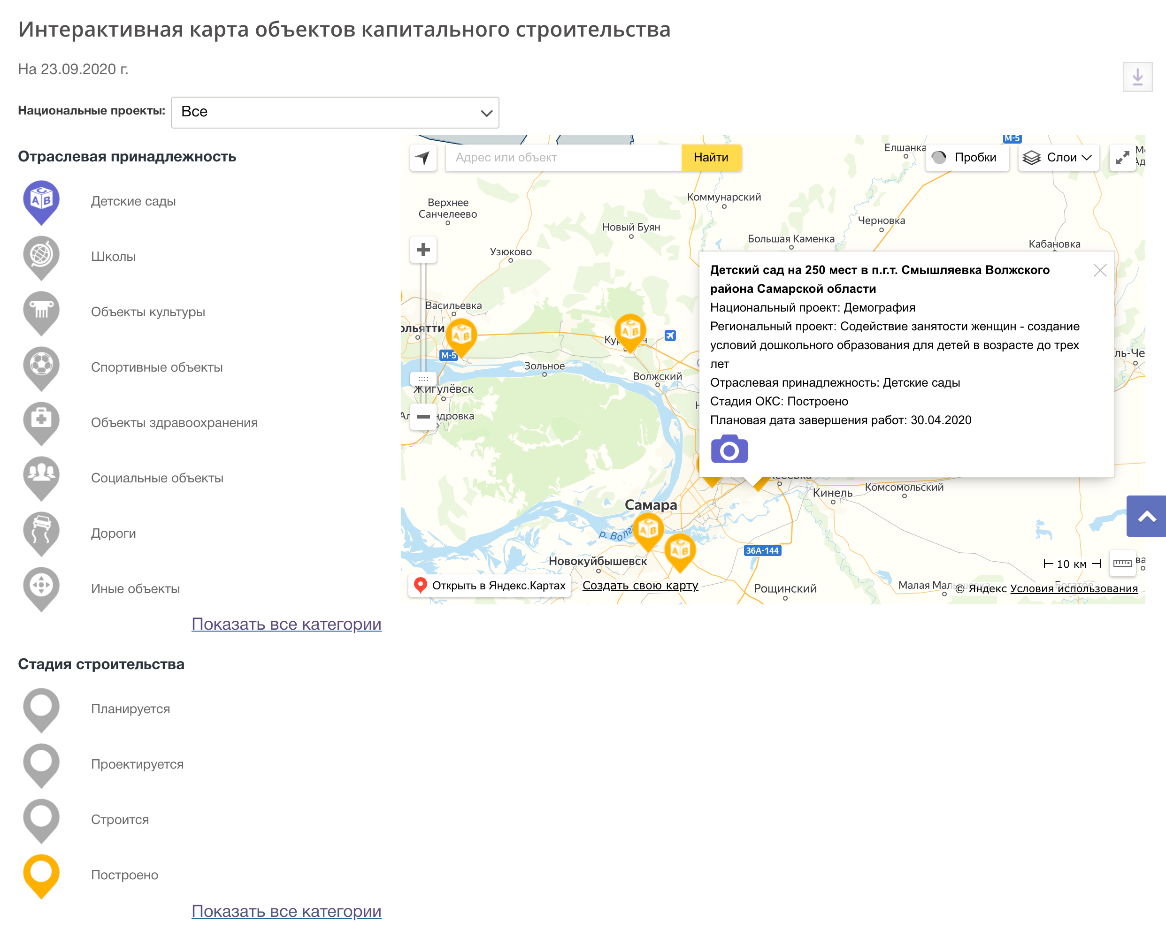Zoom in the map with plus button

423,250
